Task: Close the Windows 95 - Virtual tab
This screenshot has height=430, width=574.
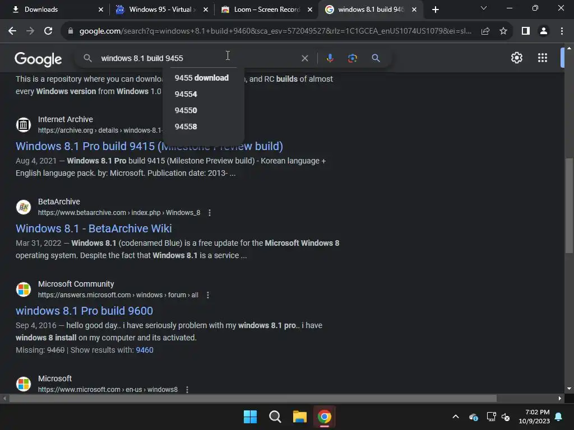Action: pyautogui.click(x=205, y=10)
